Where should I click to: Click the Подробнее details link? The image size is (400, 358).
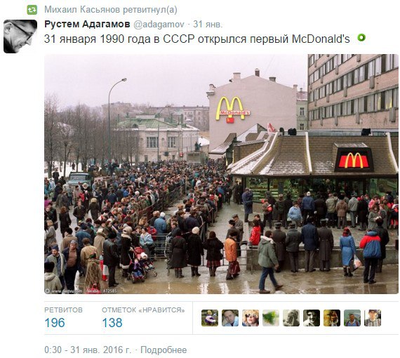164,350
